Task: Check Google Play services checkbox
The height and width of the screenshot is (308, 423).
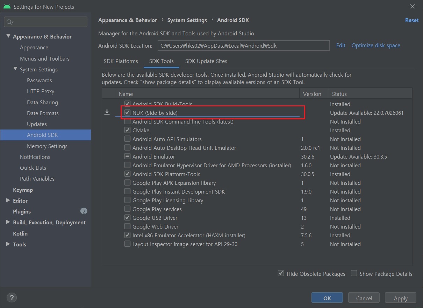Action: pyautogui.click(x=128, y=209)
